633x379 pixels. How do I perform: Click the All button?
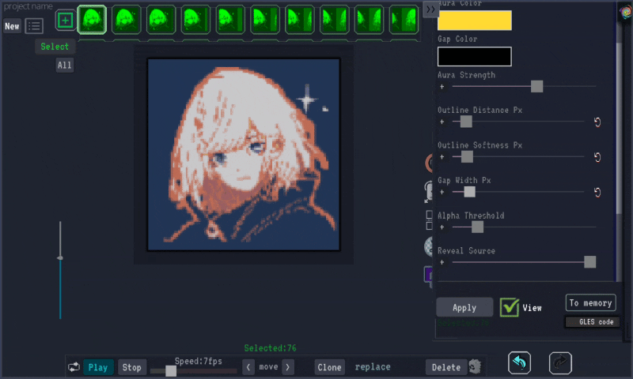coord(65,65)
